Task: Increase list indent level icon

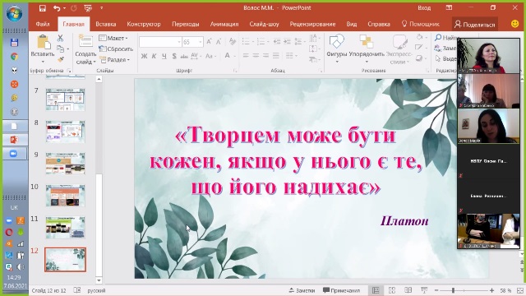Action: pos(287,42)
